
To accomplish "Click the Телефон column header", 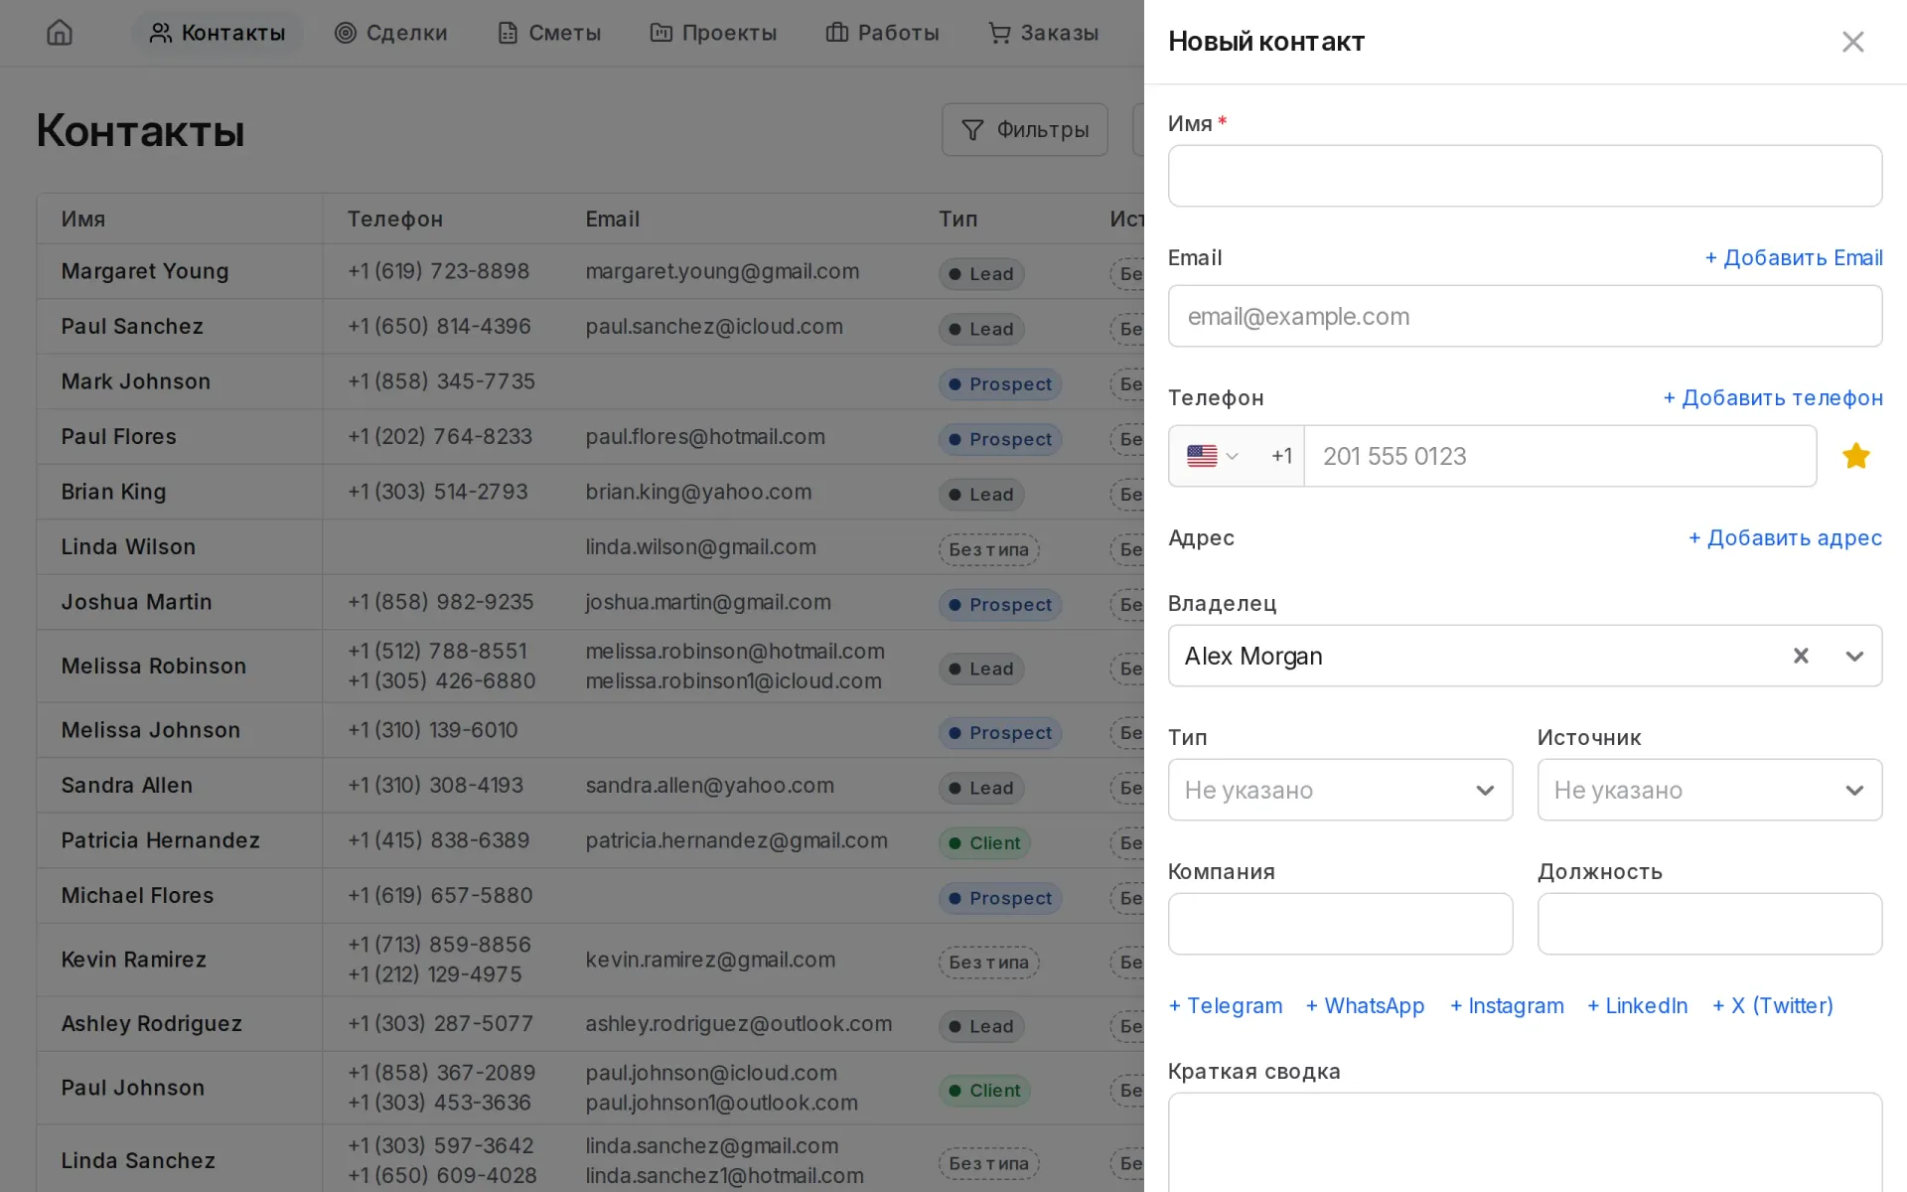I will [x=395, y=219].
